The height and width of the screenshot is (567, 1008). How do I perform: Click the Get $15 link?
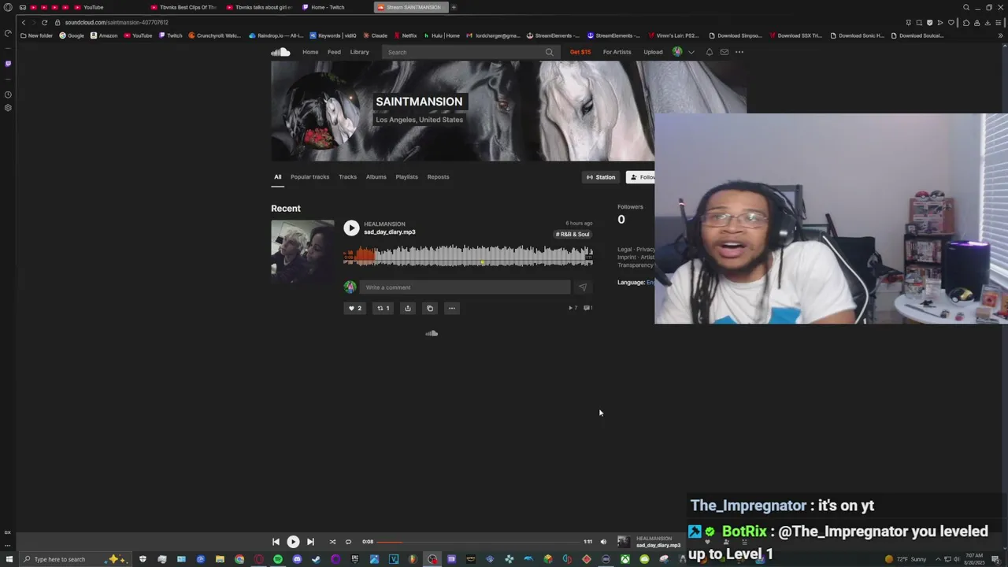click(580, 52)
